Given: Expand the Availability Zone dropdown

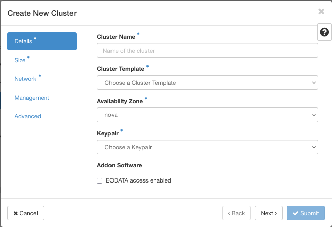Looking at the screenshot, I should click(207, 115).
